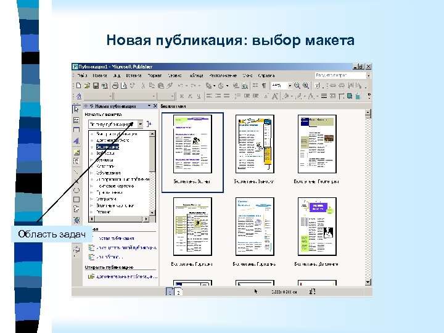Open the font size dropdown

pyautogui.click(x=173, y=96)
